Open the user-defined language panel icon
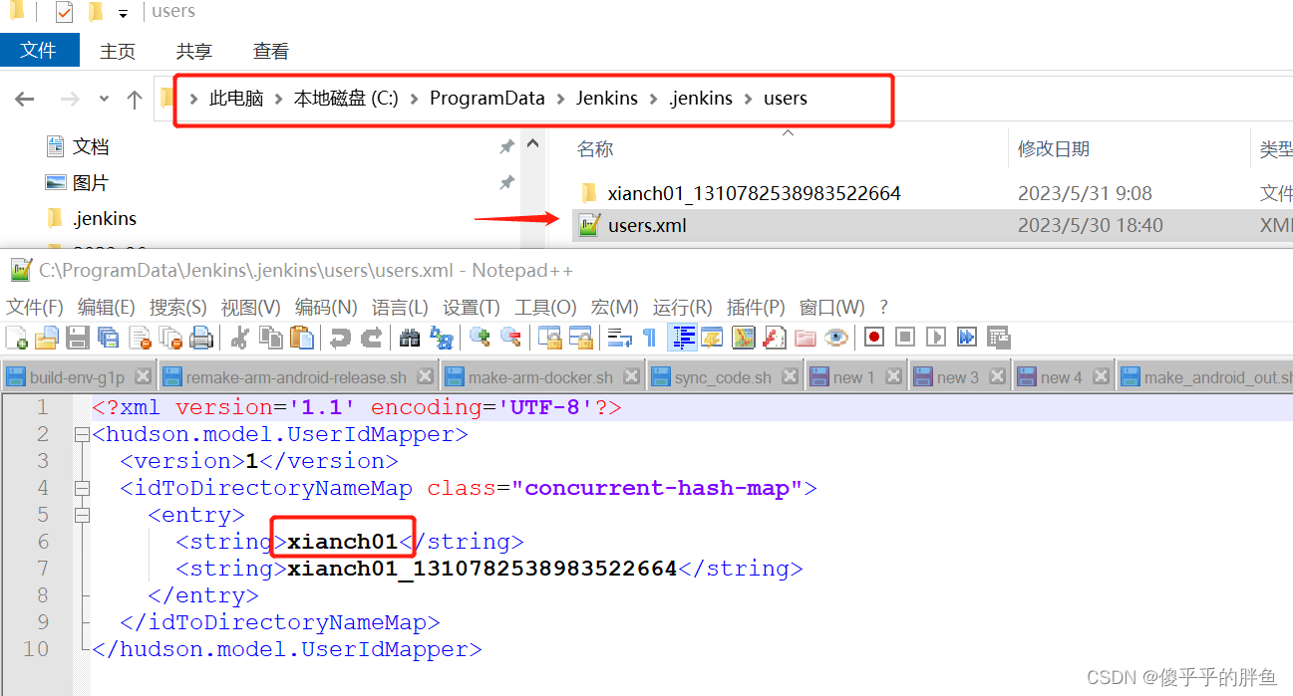Screen dimensions: 1293x696 click(x=712, y=338)
